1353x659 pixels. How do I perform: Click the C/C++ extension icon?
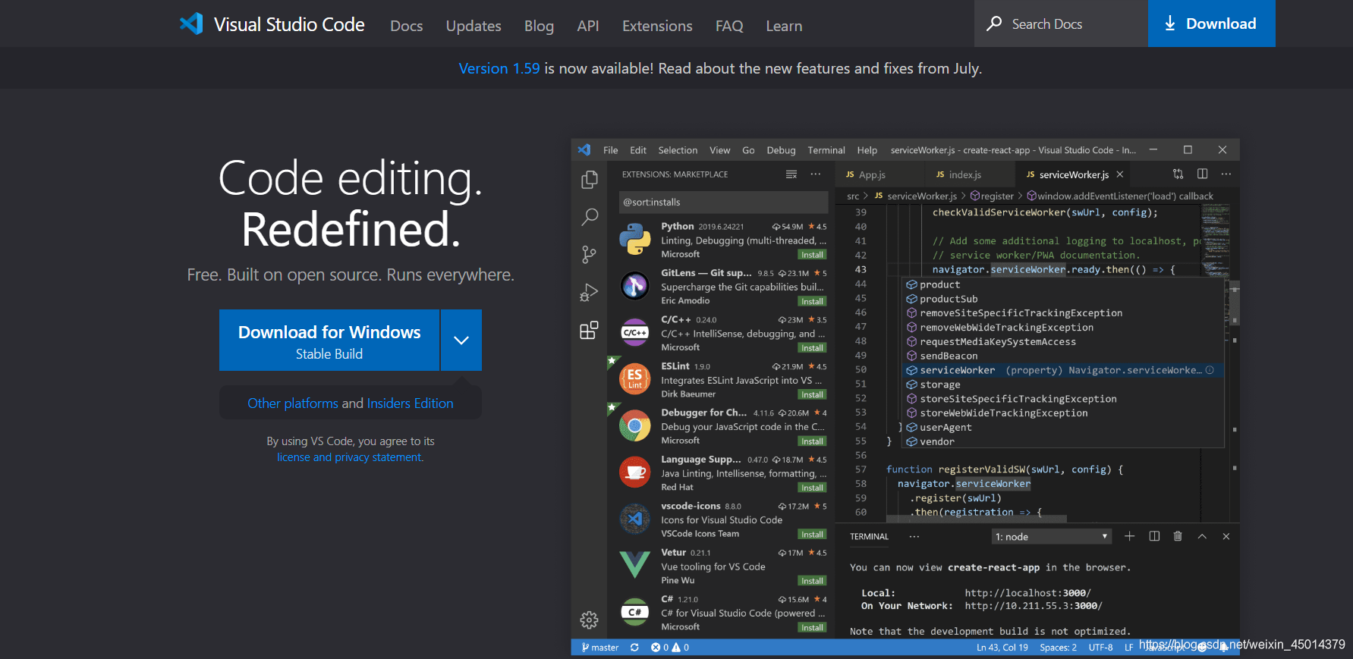tap(634, 333)
